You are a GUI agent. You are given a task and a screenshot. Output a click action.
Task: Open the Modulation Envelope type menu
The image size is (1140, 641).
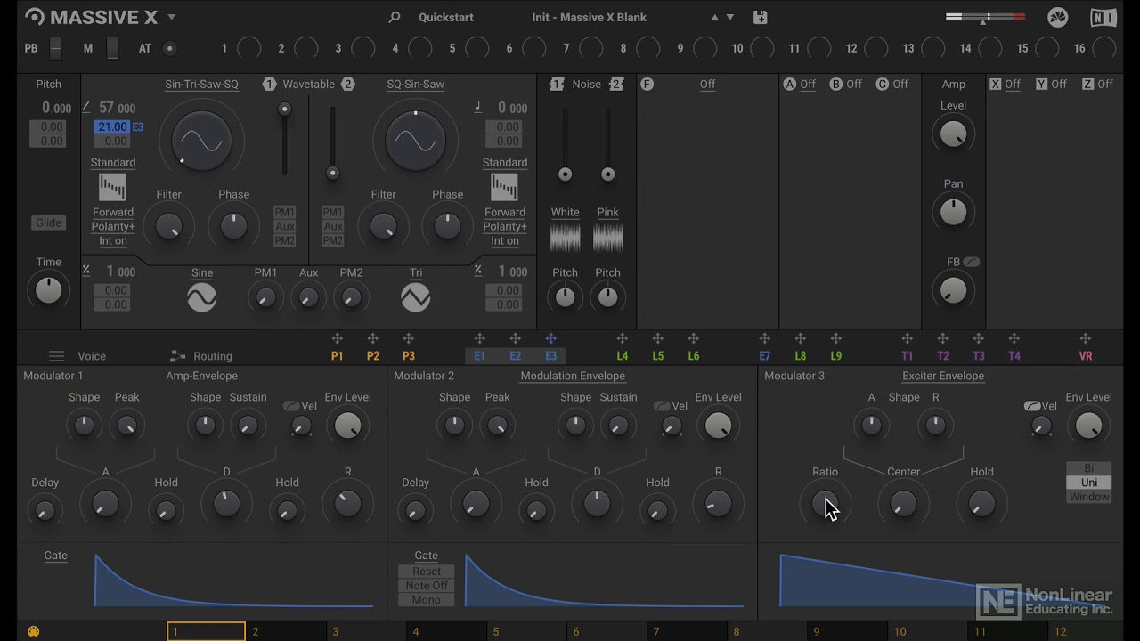pyautogui.click(x=573, y=376)
